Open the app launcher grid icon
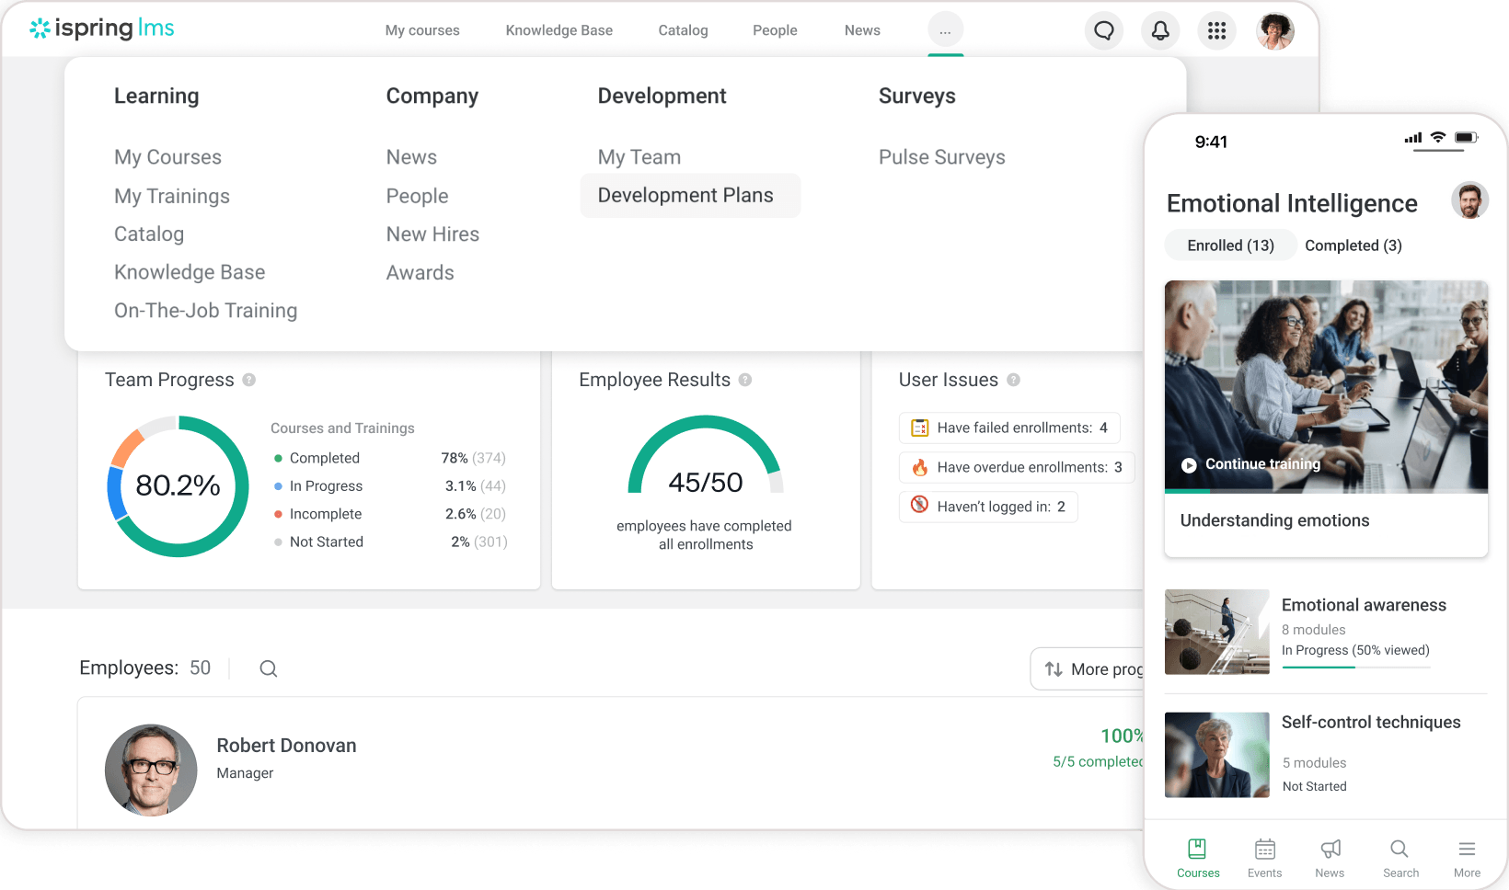The width and height of the screenshot is (1509, 890). pos(1216,30)
